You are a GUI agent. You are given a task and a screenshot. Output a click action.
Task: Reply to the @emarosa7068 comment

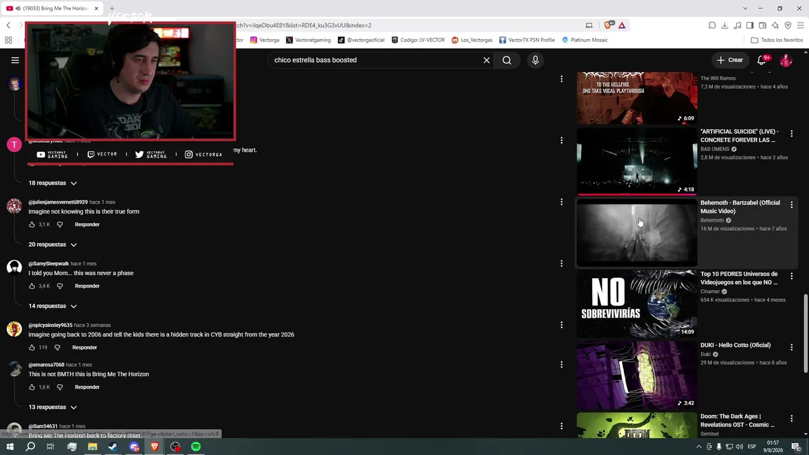pos(87,387)
